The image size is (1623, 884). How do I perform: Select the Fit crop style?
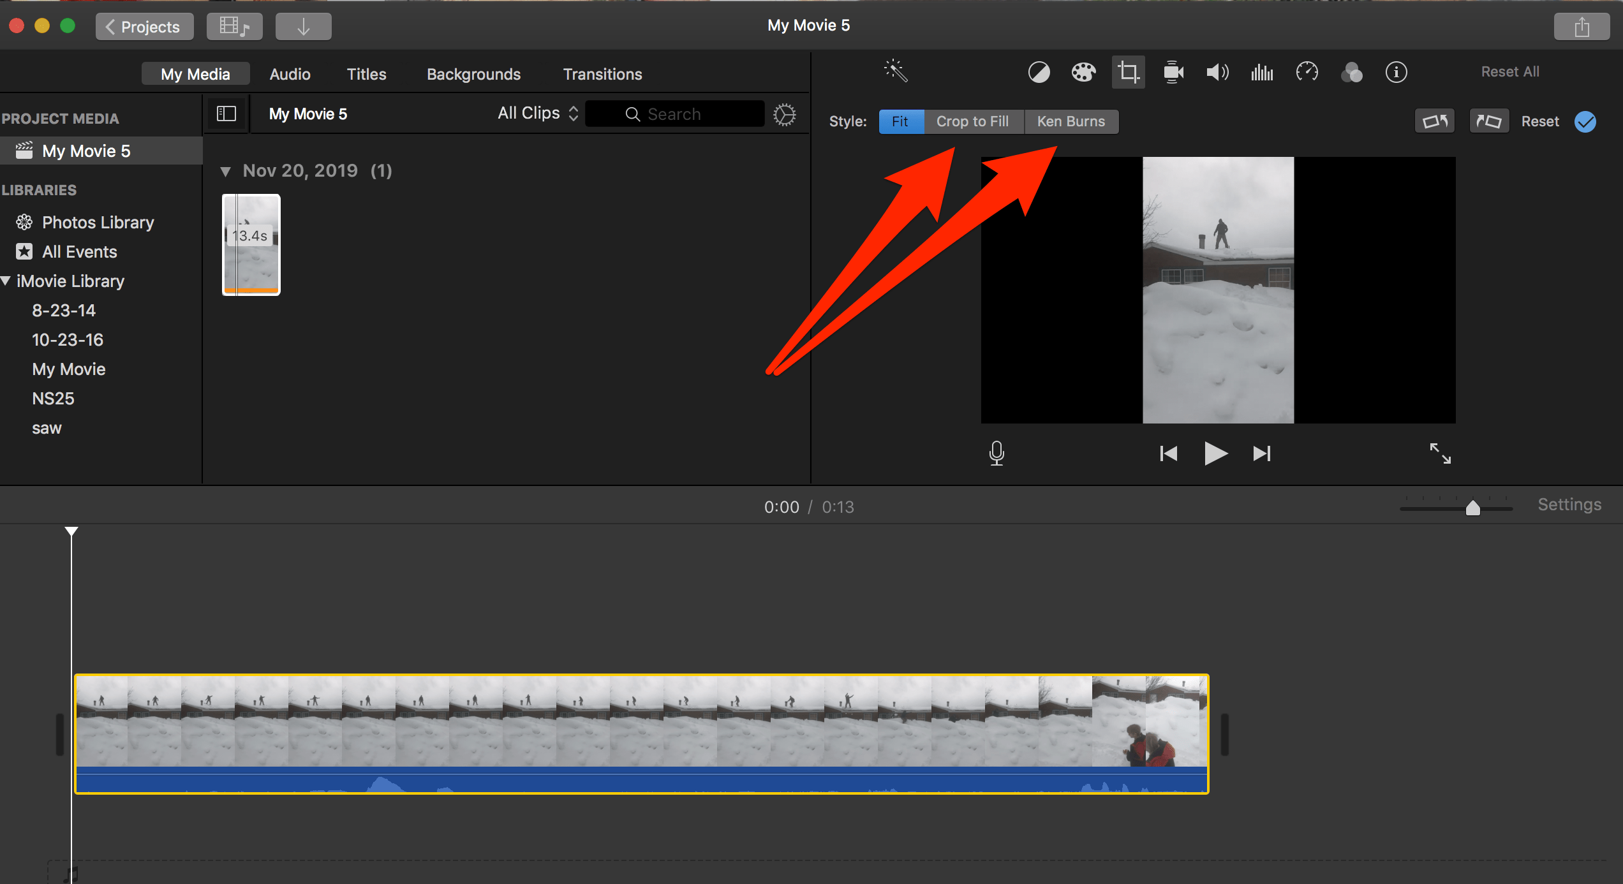pyautogui.click(x=900, y=121)
